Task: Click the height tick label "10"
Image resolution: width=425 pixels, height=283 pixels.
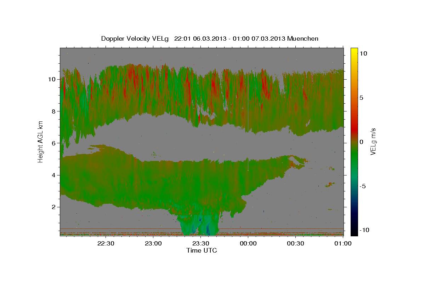Action: [x=52, y=79]
